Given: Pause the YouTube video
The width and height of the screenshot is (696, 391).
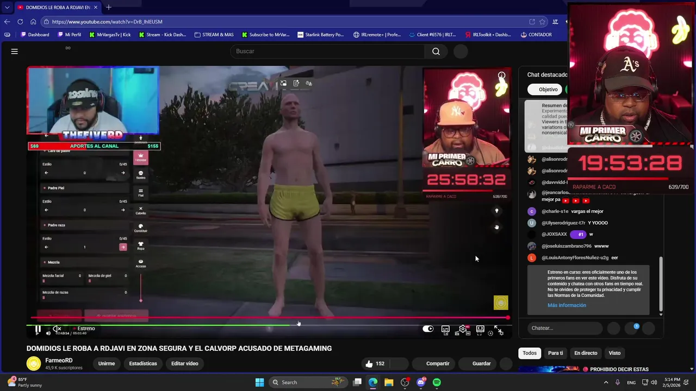Looking at the screenshot, I should tap(38, 329).
